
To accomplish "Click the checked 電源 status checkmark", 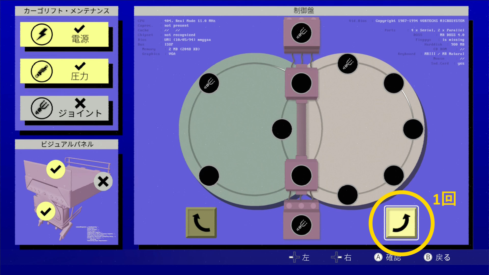I will pyautogui.click(x=79, y=29).
